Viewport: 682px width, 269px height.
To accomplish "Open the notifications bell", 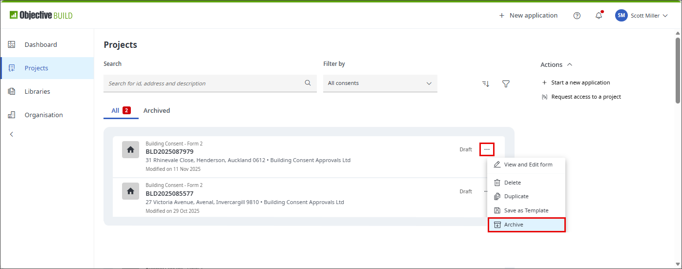I will (x=599, y=16).
